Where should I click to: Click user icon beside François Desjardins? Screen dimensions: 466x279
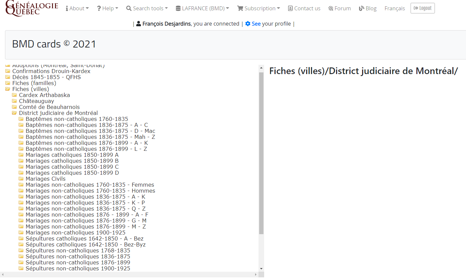[x=139, y=24]
